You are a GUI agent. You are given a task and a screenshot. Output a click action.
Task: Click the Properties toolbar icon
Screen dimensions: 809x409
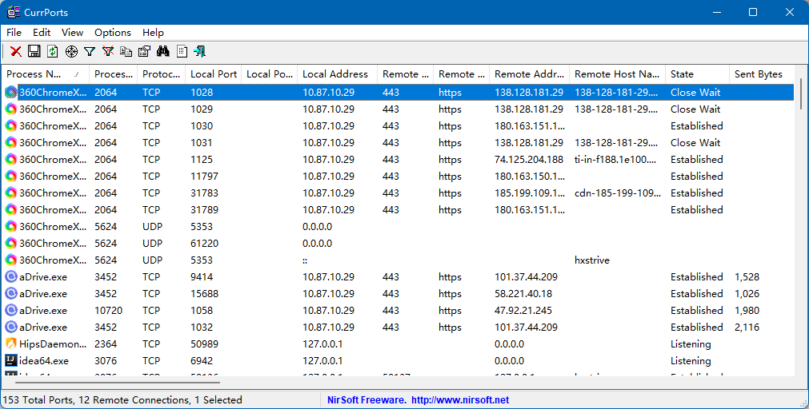(x=145, y=51)
